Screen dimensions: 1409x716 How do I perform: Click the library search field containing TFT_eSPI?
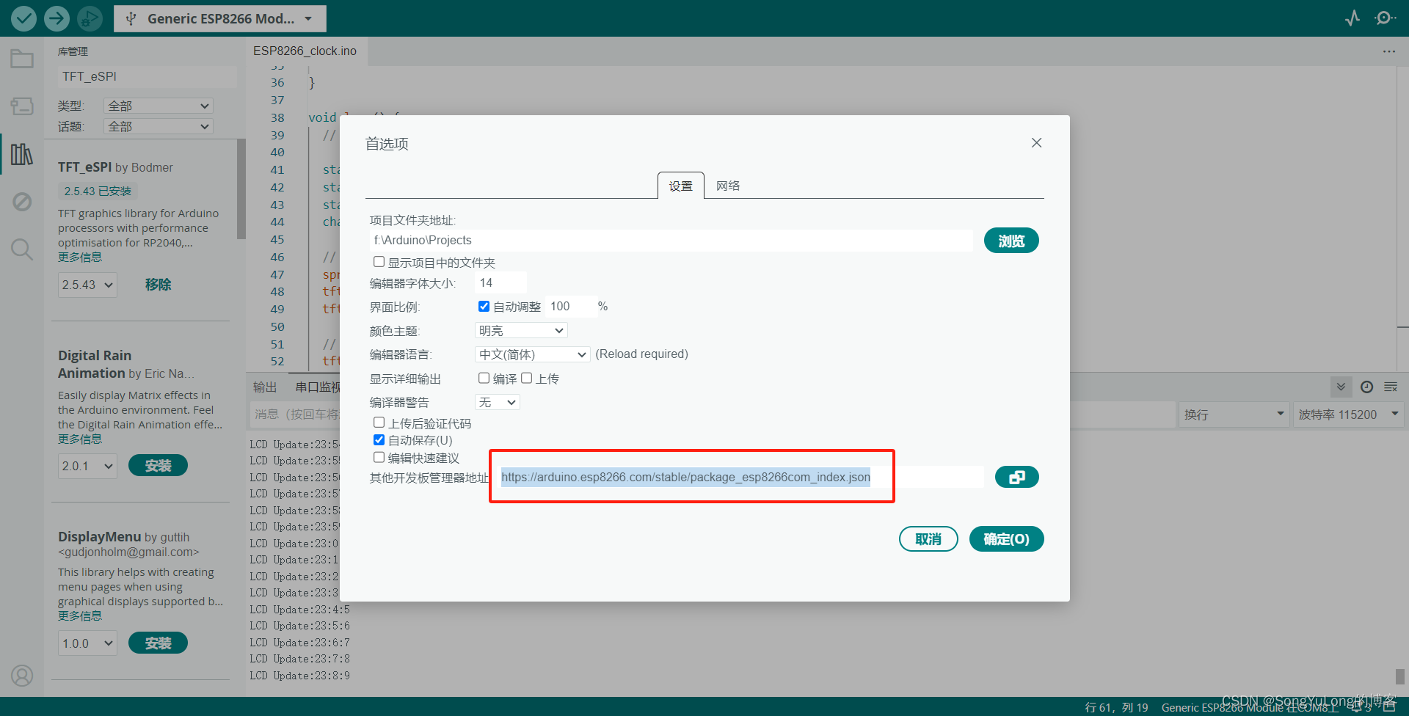[x=147, y=76]
